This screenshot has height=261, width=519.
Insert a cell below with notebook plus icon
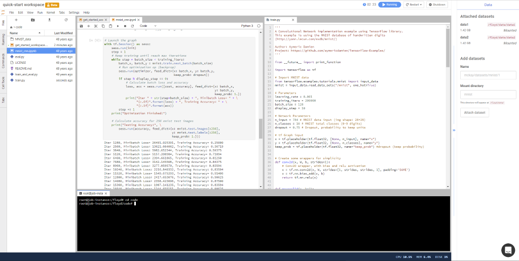point(88,26)
